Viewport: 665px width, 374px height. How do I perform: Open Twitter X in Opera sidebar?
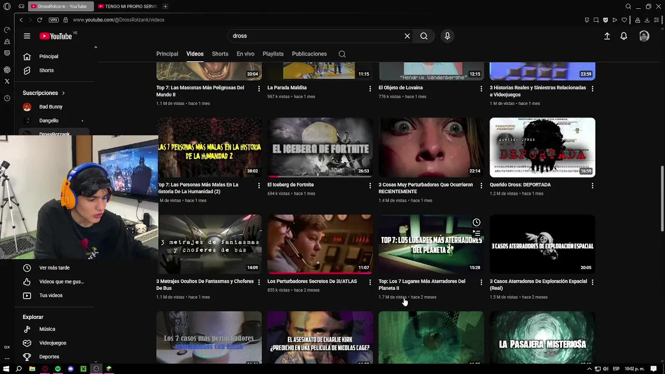click(7, 81)
